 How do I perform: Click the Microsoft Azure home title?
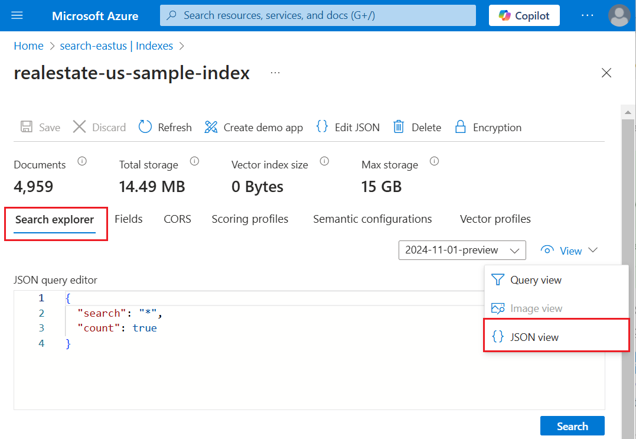pos(95,16)
